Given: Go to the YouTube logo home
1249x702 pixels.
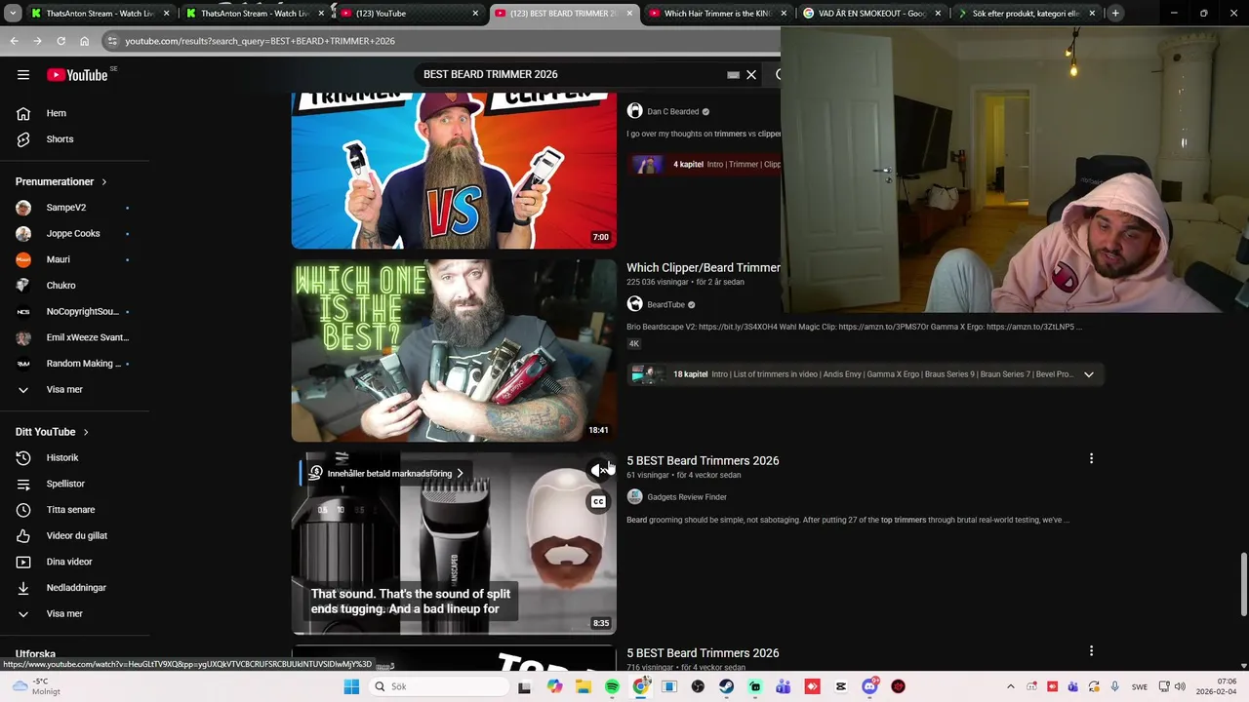Looking at the screenshot, I should [x=77, y=75].
